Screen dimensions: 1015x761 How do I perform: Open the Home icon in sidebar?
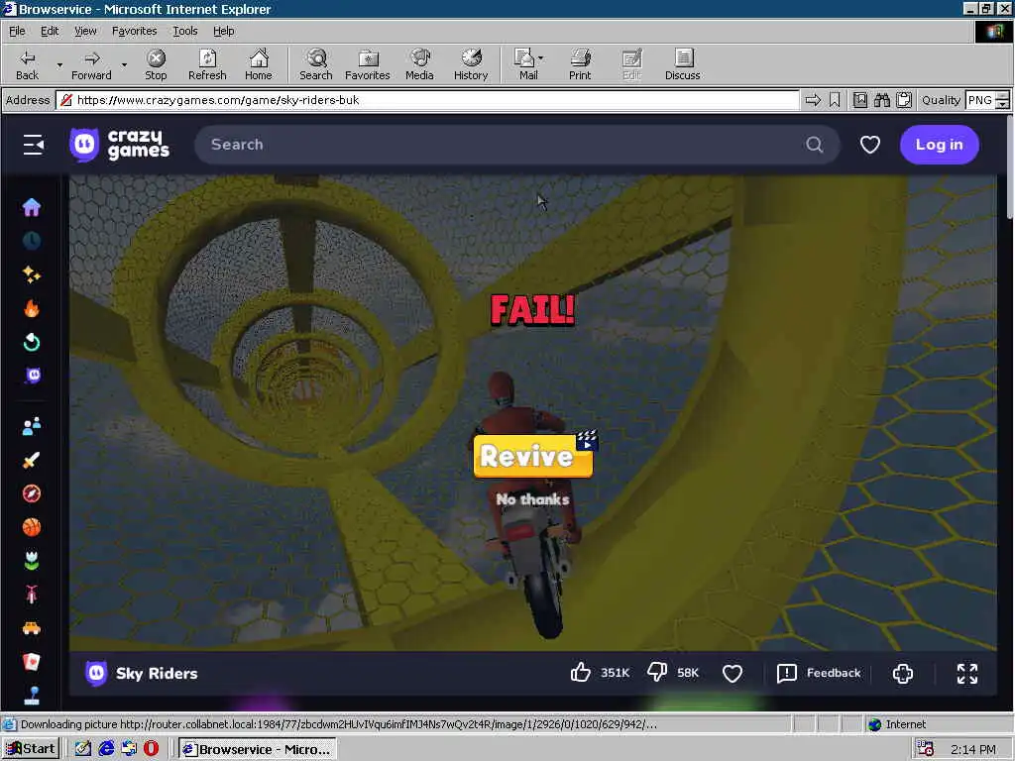coord(31,207)
